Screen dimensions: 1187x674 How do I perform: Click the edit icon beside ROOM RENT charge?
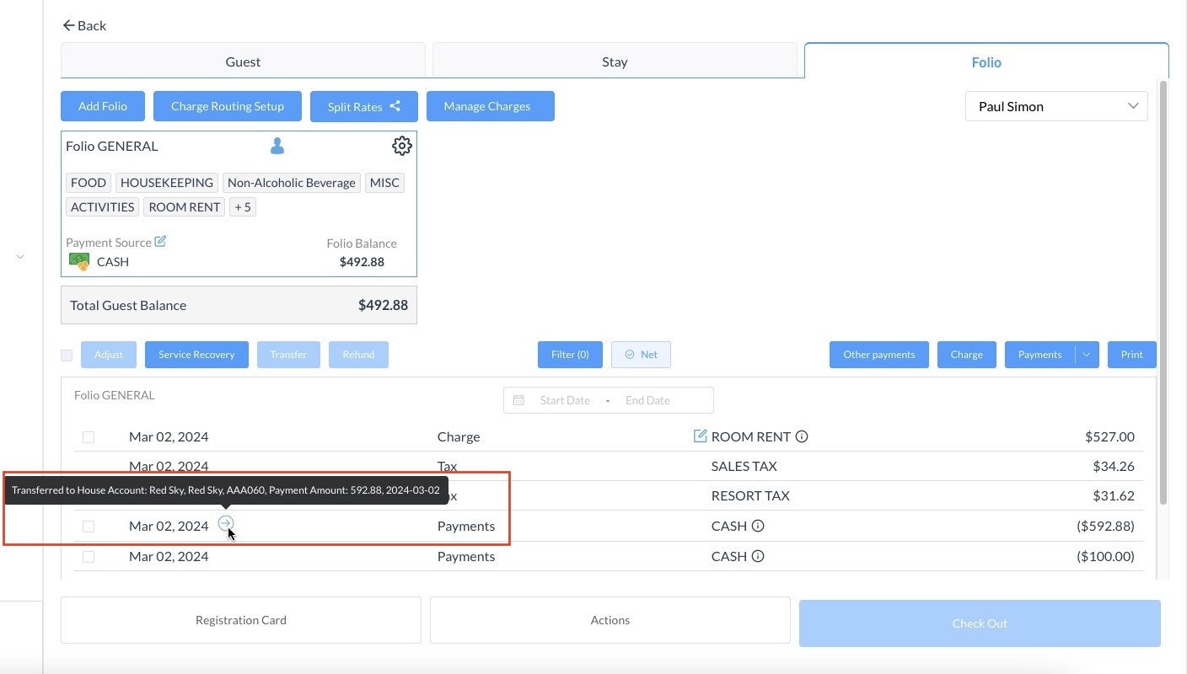click(700, 436)
